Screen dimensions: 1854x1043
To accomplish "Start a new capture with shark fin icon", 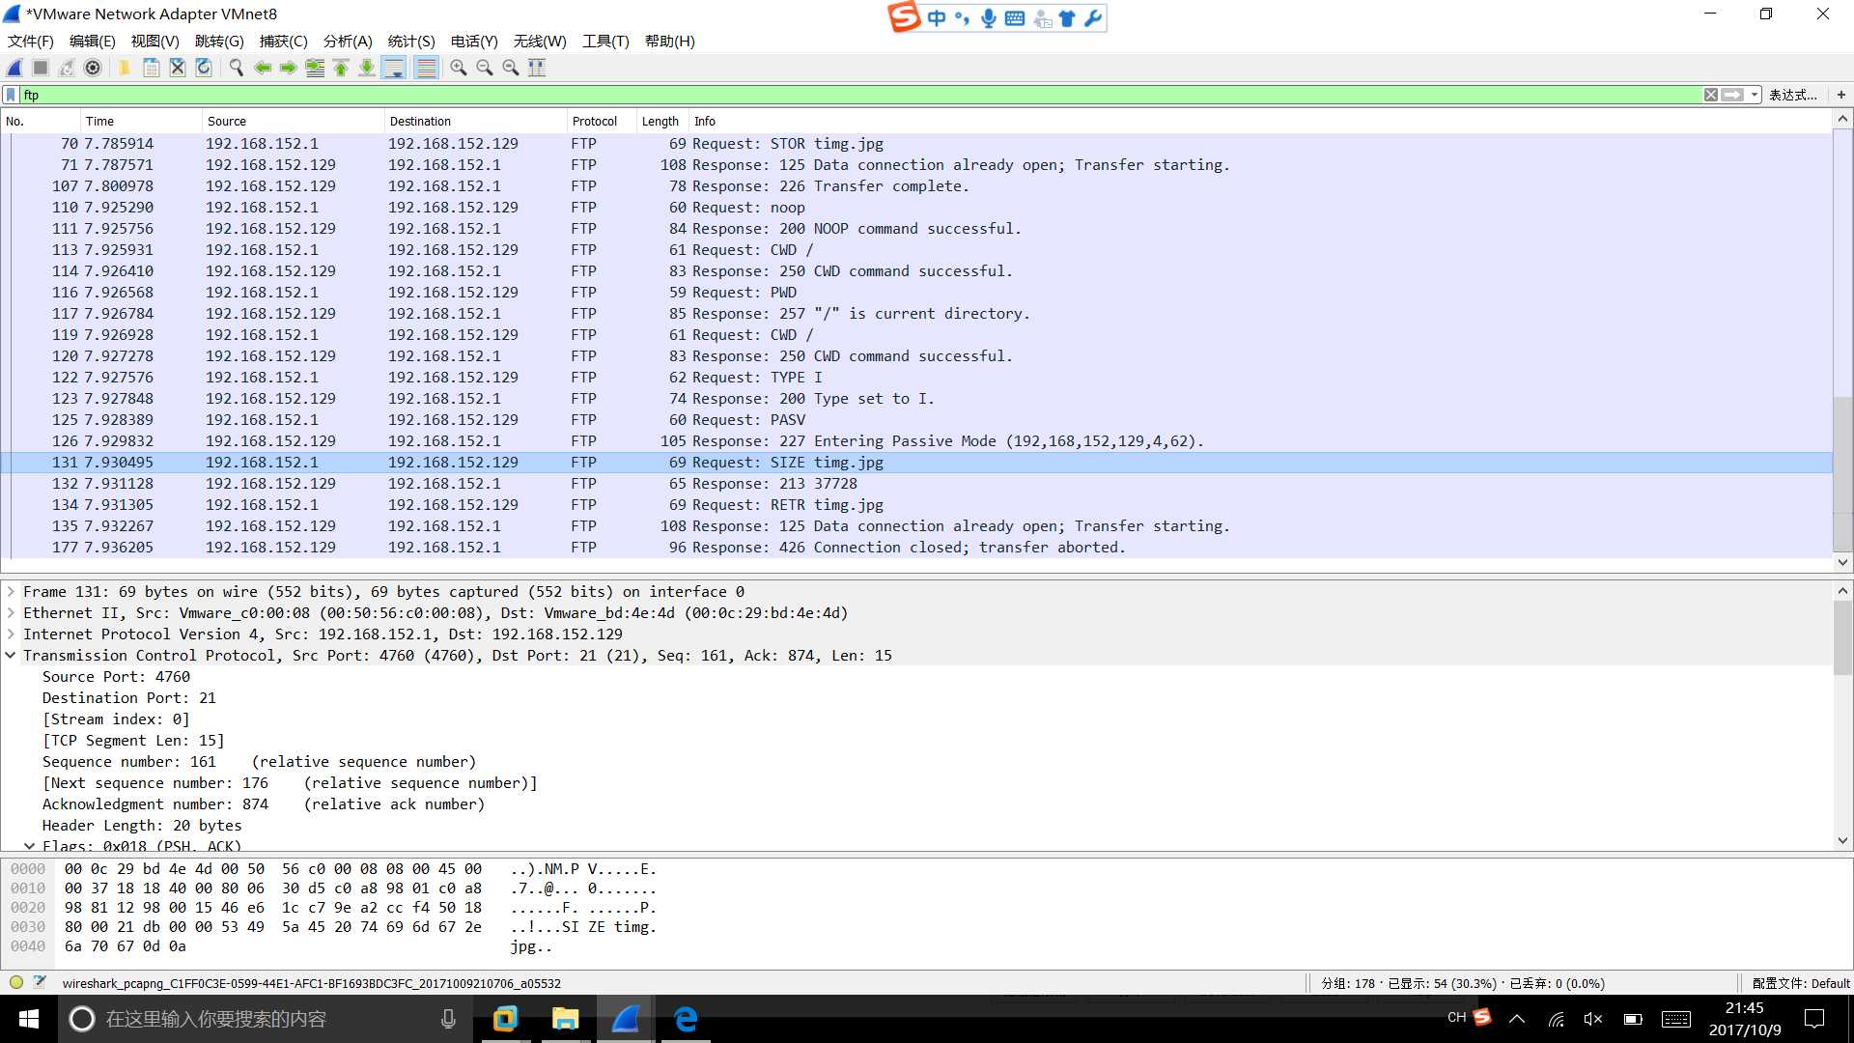I will [x=14, y=68].
